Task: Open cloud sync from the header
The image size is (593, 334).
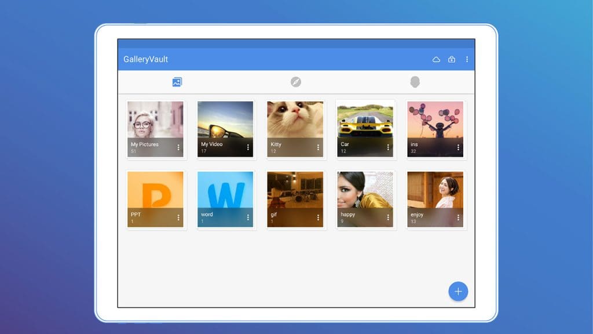Action: pos(437,59)
